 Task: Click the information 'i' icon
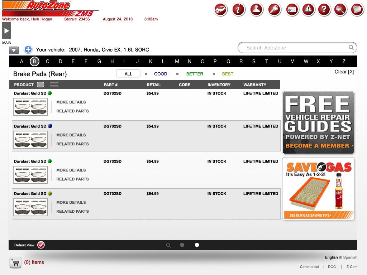click(x=238, y=10)
